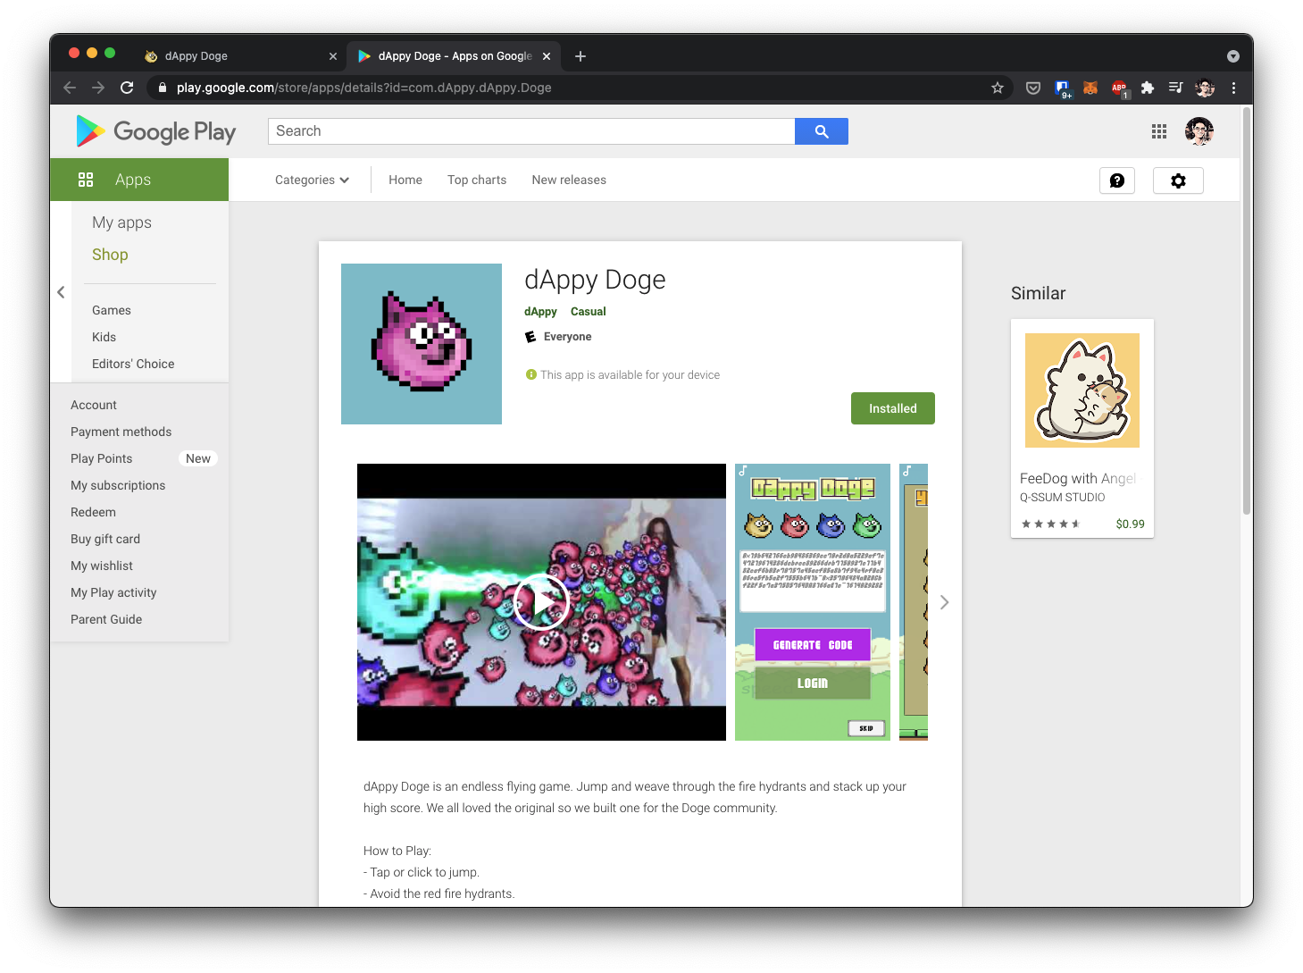The height and width of the screenshot is (973, 1303).
Task: Close the Apps on Google Play tab
Action: tap(547, 56)
